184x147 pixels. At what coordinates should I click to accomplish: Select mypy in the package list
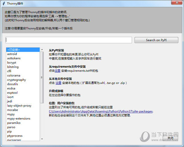pos(23,114)
